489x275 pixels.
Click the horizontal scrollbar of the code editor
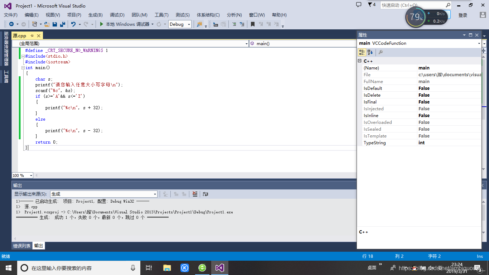coord(195,175)
